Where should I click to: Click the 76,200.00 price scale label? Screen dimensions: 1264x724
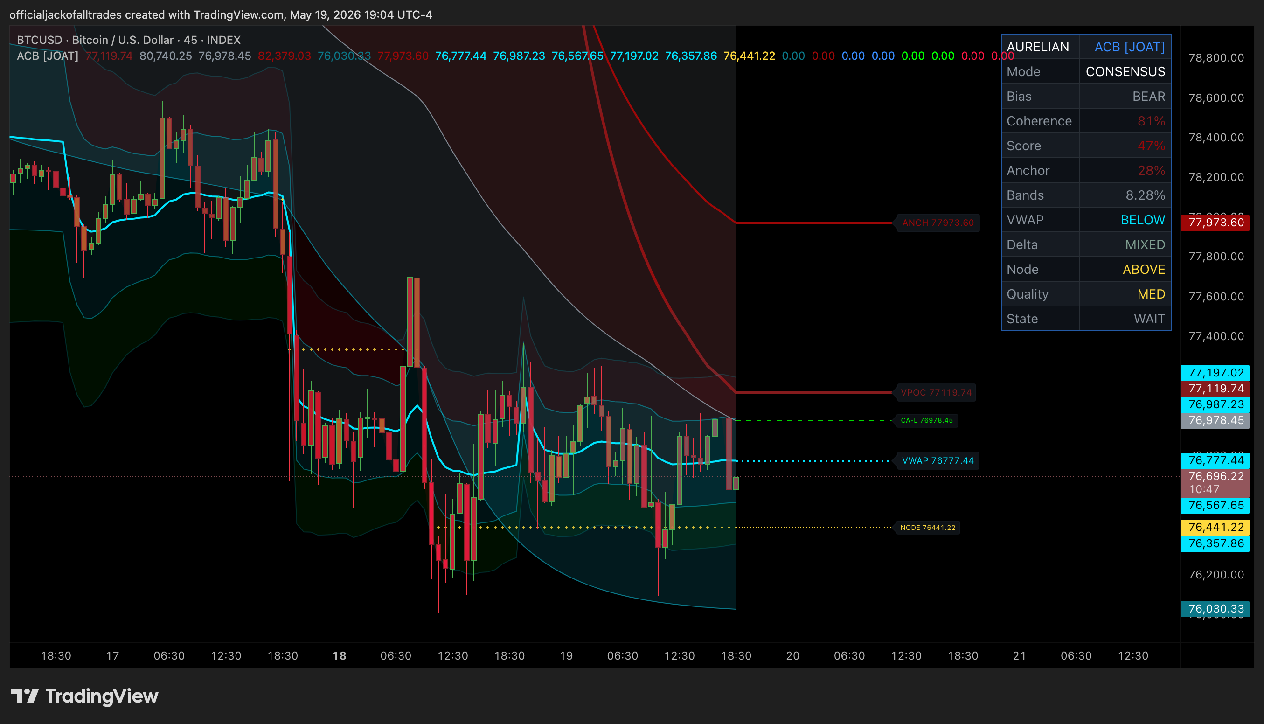pos(1216,574)
